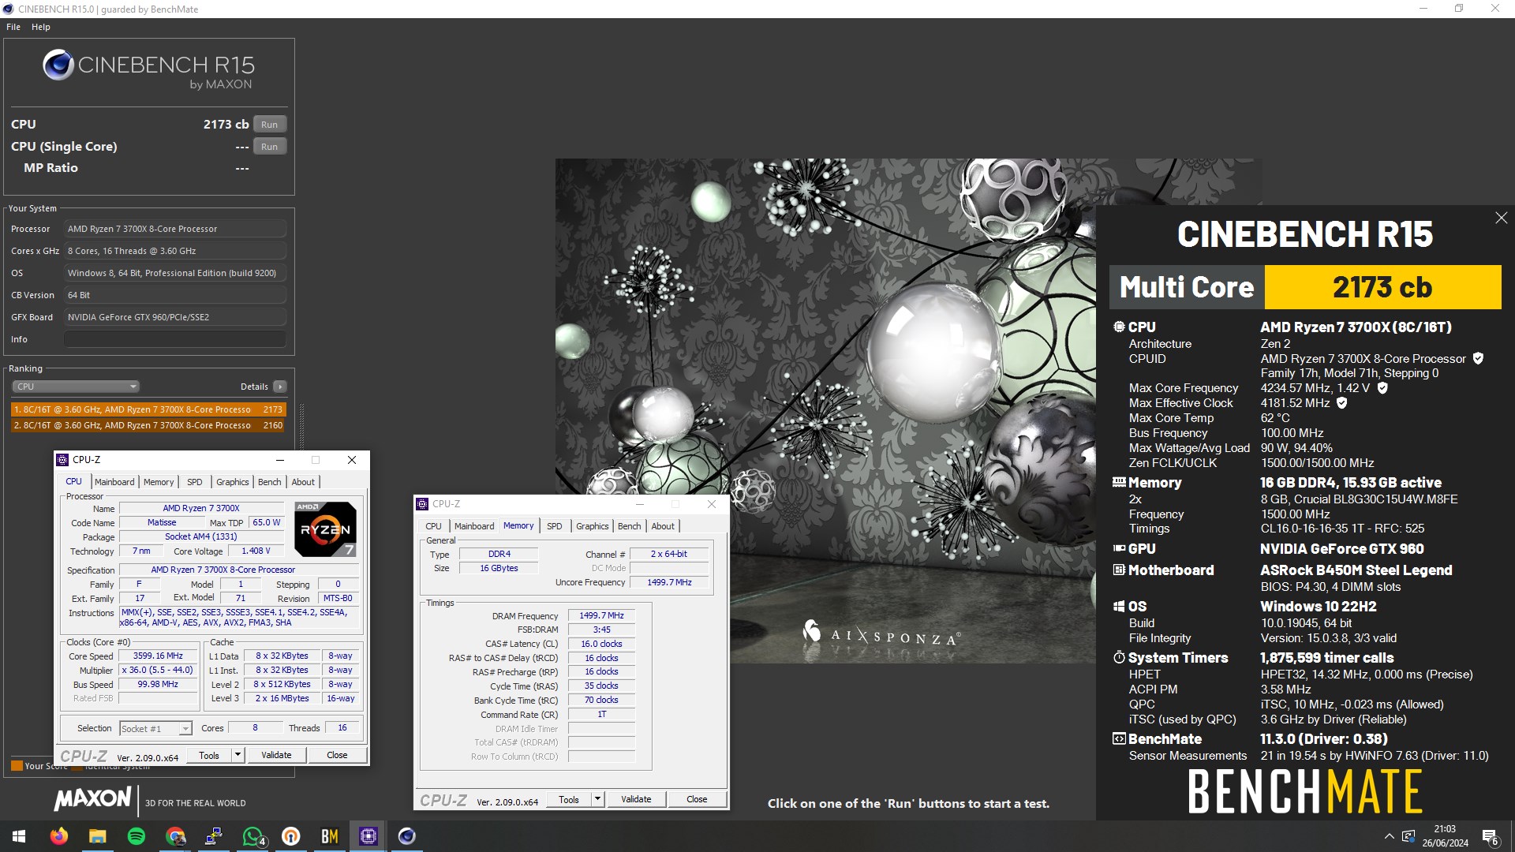Click Close button in CPU-Z Memory window
This screenshot has width=1515, height=852.
point(697,799)
